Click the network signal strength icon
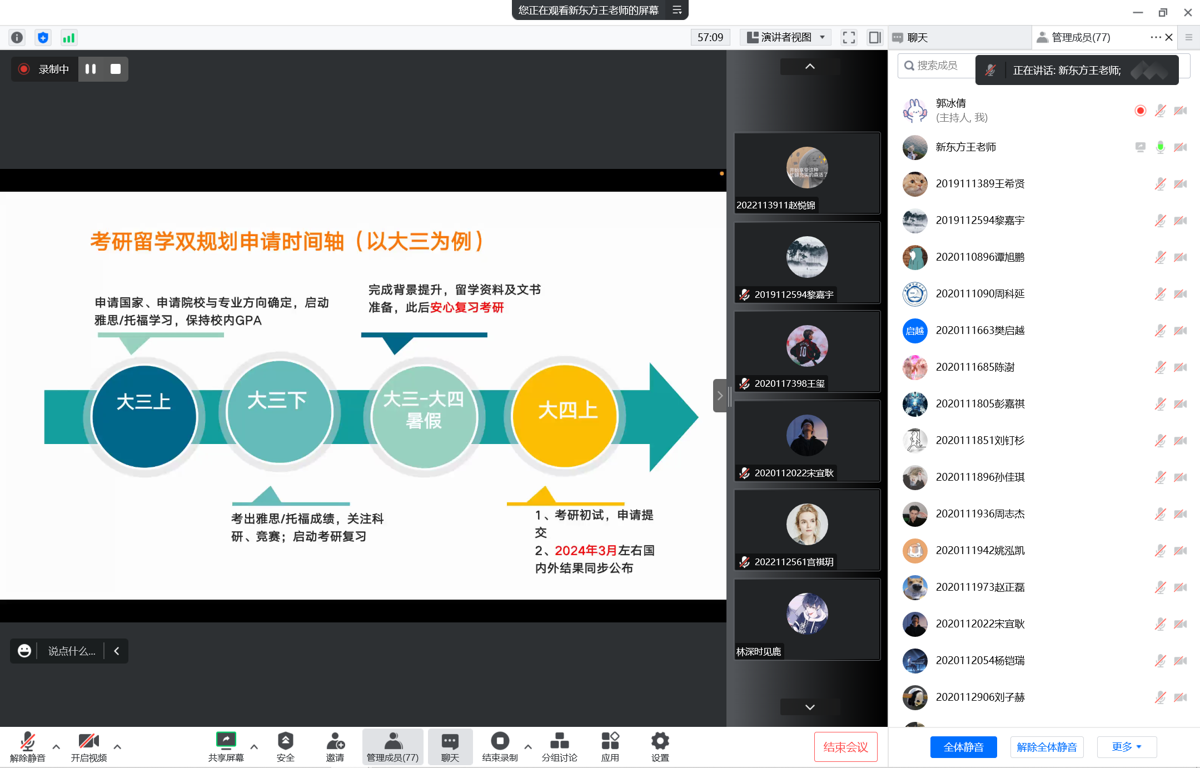 tap(68, 38)
